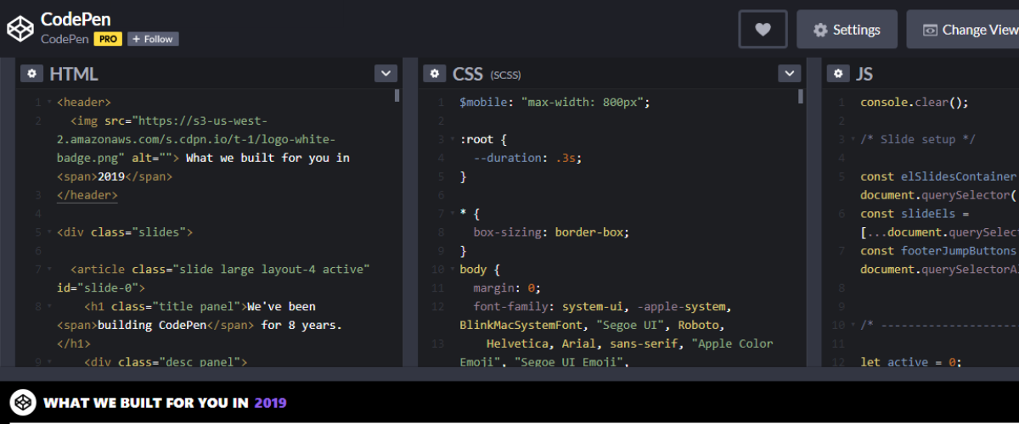Open the CSS editor settings gear
Image resolution: width=1019 pixels, height=424 pixels.
(435, 74)
